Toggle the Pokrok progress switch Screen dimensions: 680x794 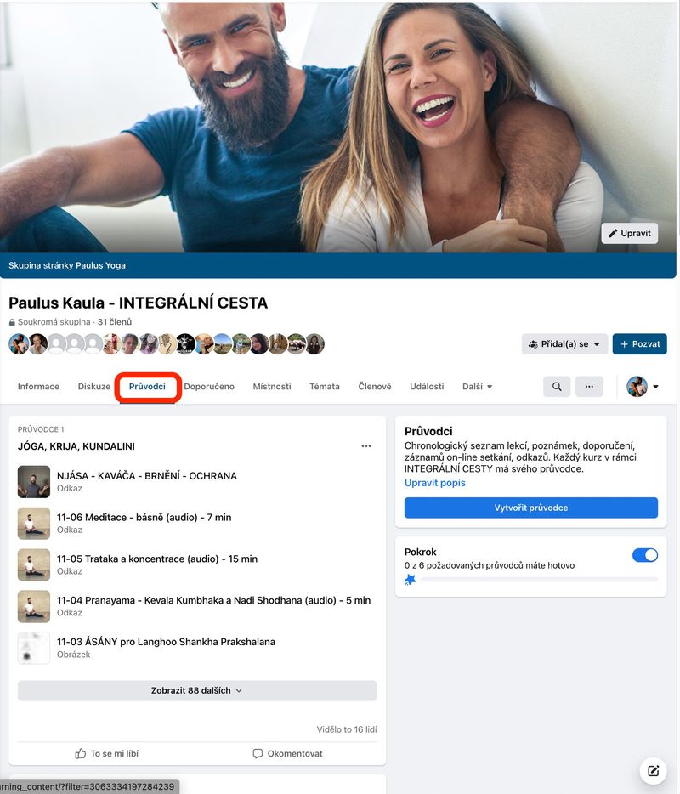645,555
